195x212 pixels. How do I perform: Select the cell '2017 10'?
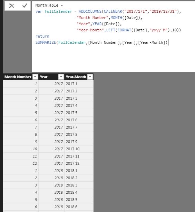click(x=79, y=149)
